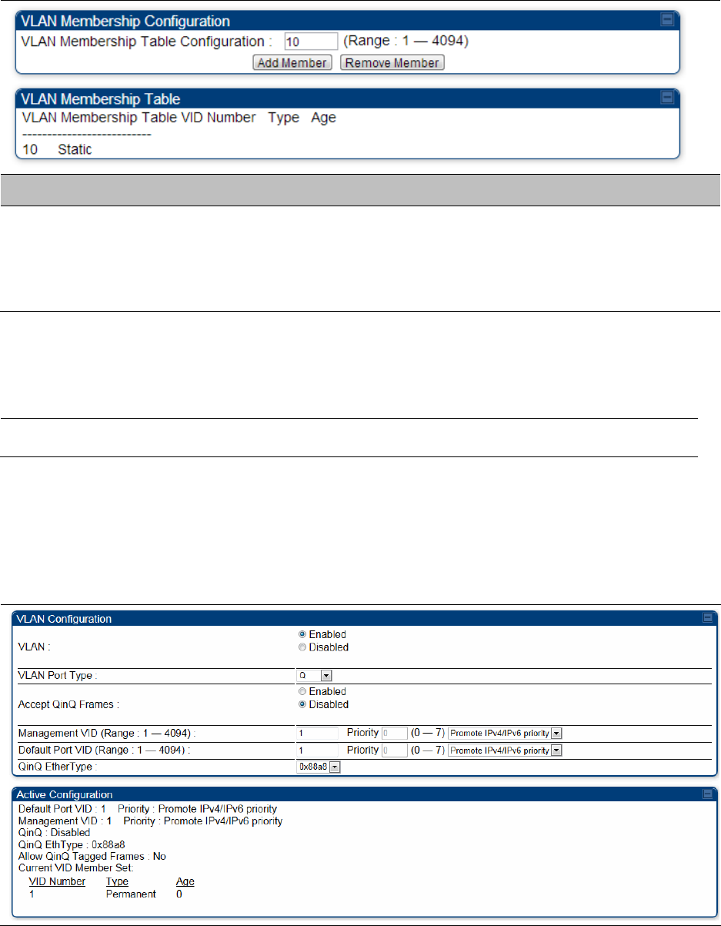Disable Accept QinQ Frames option

click(302, 704)
